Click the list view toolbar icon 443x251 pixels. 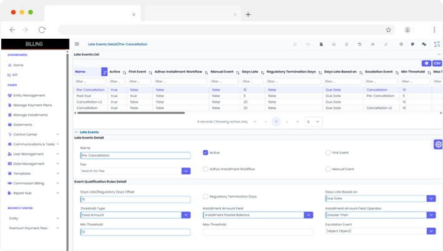point(295,44)
